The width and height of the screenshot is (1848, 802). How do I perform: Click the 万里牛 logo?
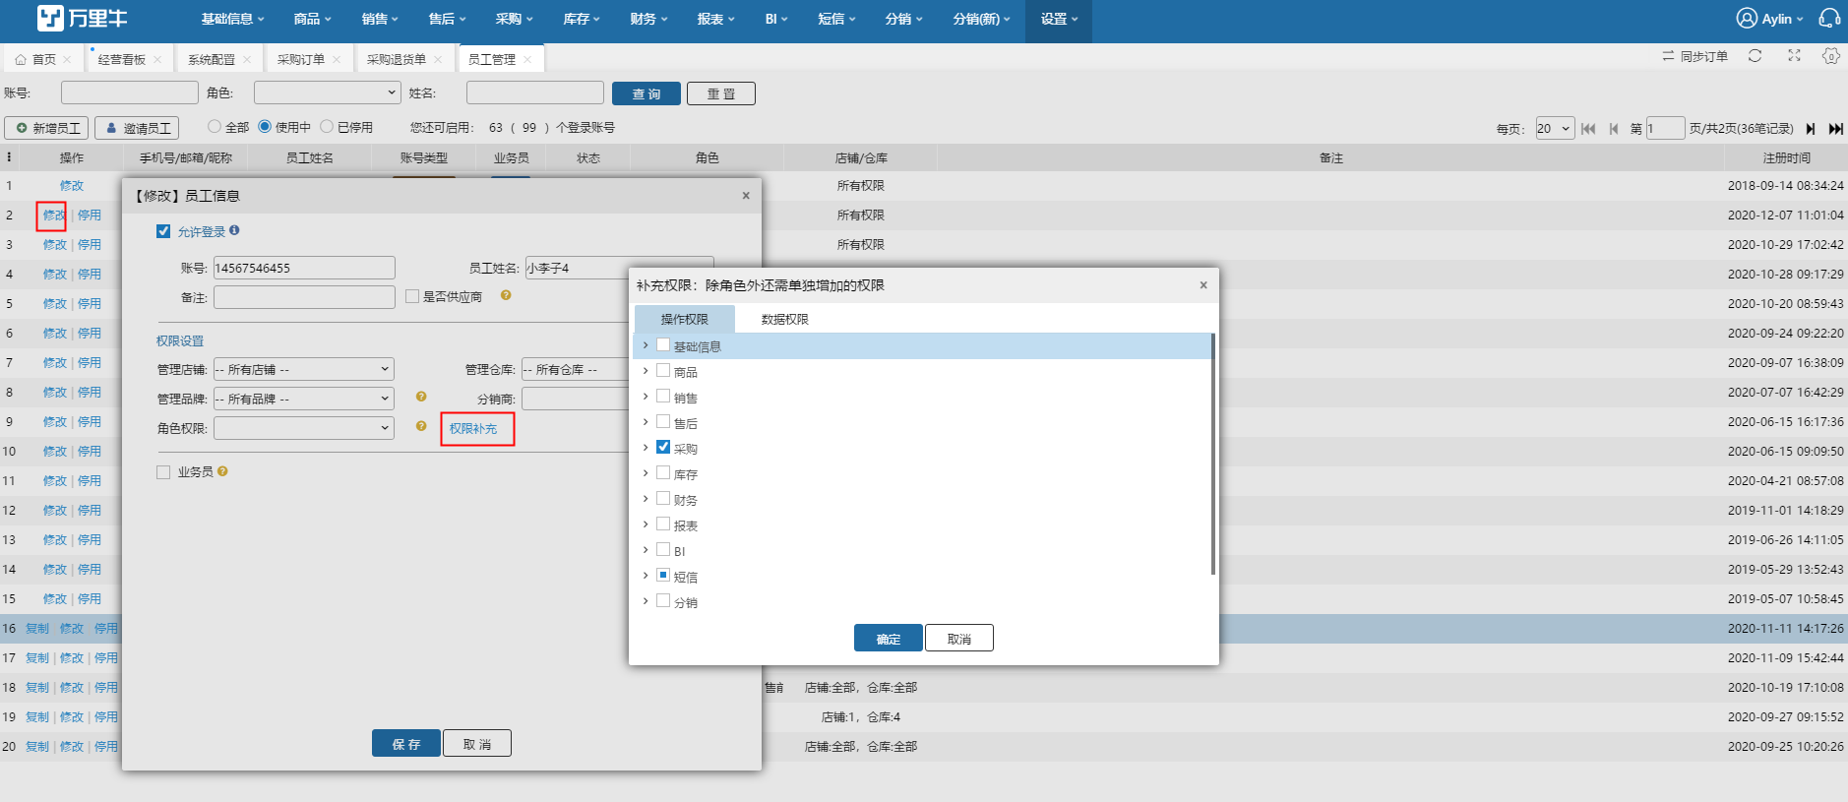tap(83, 19)
